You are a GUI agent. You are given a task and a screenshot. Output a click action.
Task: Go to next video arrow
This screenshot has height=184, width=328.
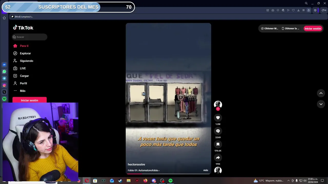point(321,104)
